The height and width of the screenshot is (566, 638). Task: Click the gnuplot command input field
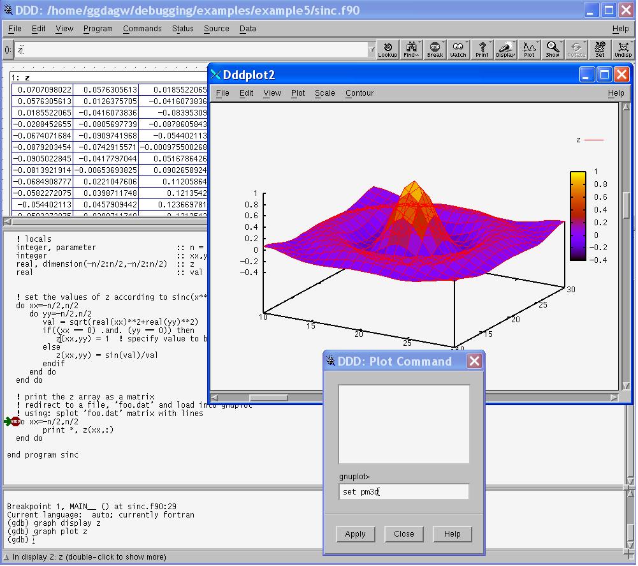click(404, 491)
